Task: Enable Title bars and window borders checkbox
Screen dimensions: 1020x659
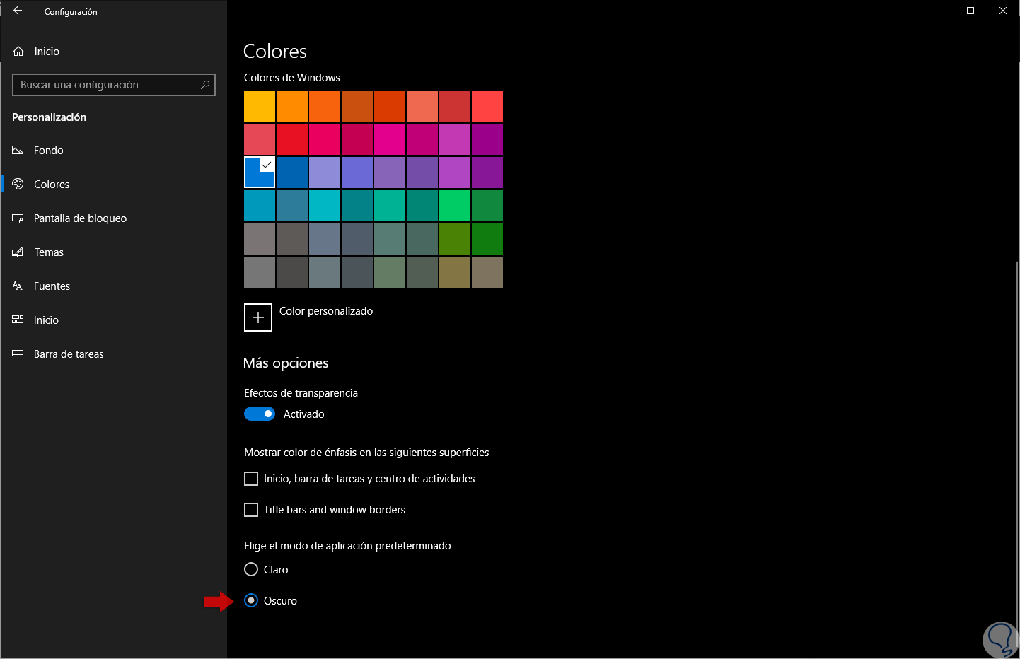Action: point(251,510)
